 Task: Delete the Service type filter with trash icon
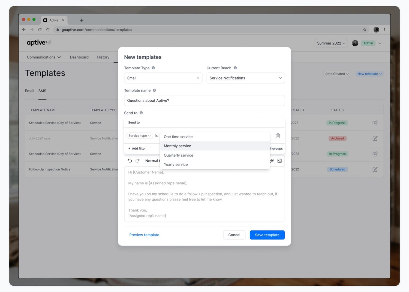point(278,135)
